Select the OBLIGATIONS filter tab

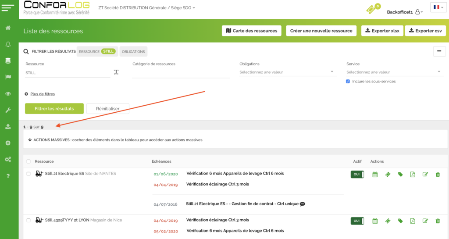coord(133,52)
